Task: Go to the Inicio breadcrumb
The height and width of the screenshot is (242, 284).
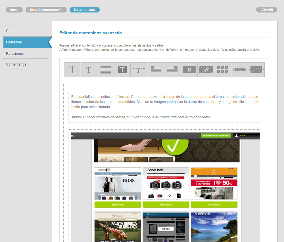Action: [x=14, y=10]
